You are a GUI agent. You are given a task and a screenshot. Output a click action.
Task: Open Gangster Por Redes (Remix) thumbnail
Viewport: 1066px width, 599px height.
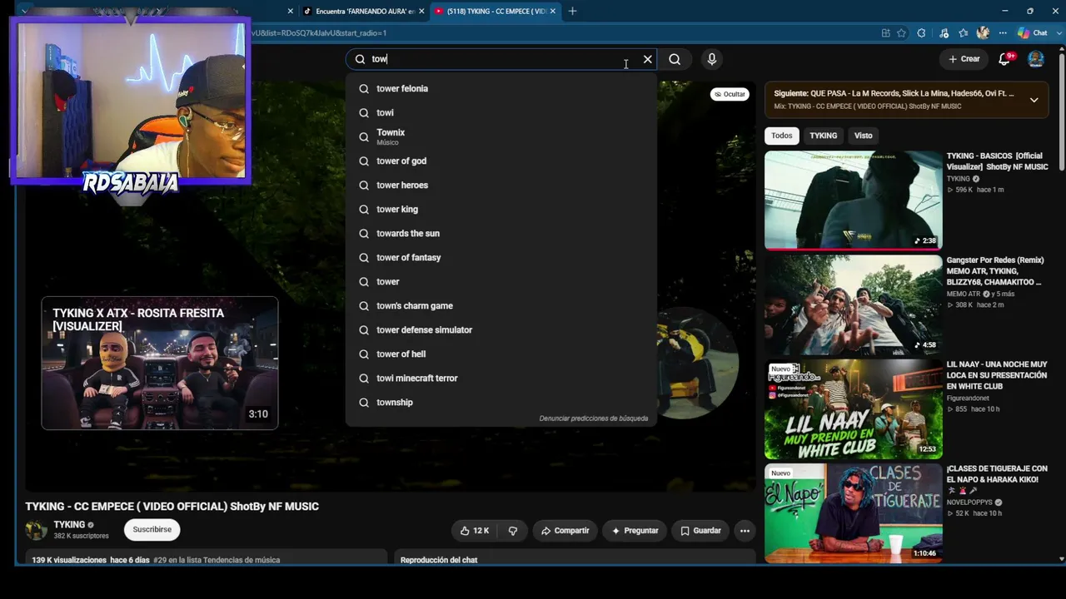click(854, 304)
